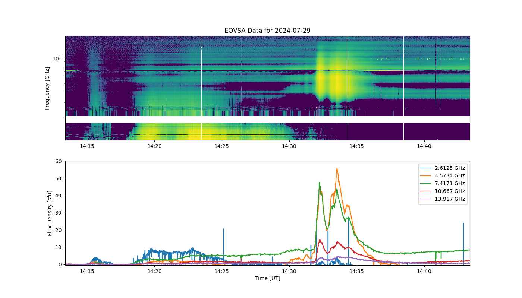The height and width of the screenshot is (298, 522).
Task: Click the 'Flux Density [sfu]' axis label
Action: (50, 213)
